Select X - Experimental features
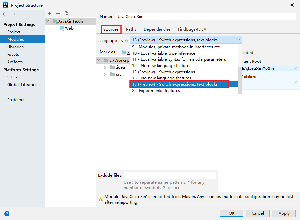This screenshot has height=220, width=300. 184,91
